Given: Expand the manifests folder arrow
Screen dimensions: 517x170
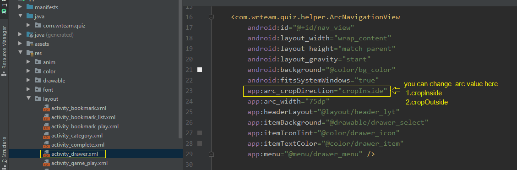Looking at the screenshot, I should (21, 7).
